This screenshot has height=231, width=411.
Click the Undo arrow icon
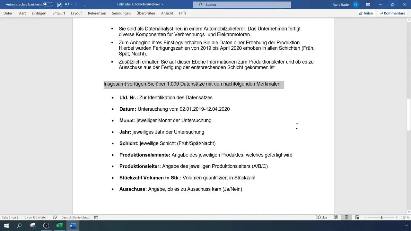point(67,4)
